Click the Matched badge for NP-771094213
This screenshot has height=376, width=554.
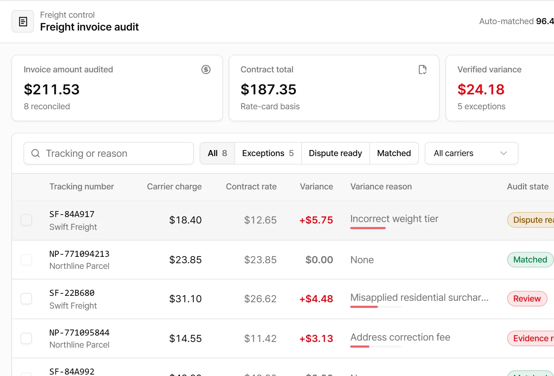530,260
